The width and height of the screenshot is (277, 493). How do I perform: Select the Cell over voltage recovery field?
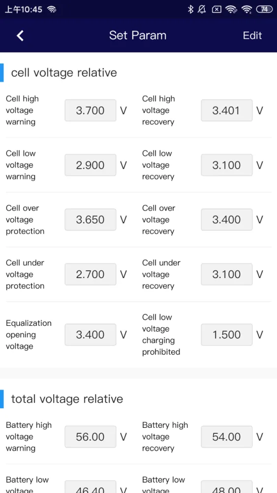226,219
